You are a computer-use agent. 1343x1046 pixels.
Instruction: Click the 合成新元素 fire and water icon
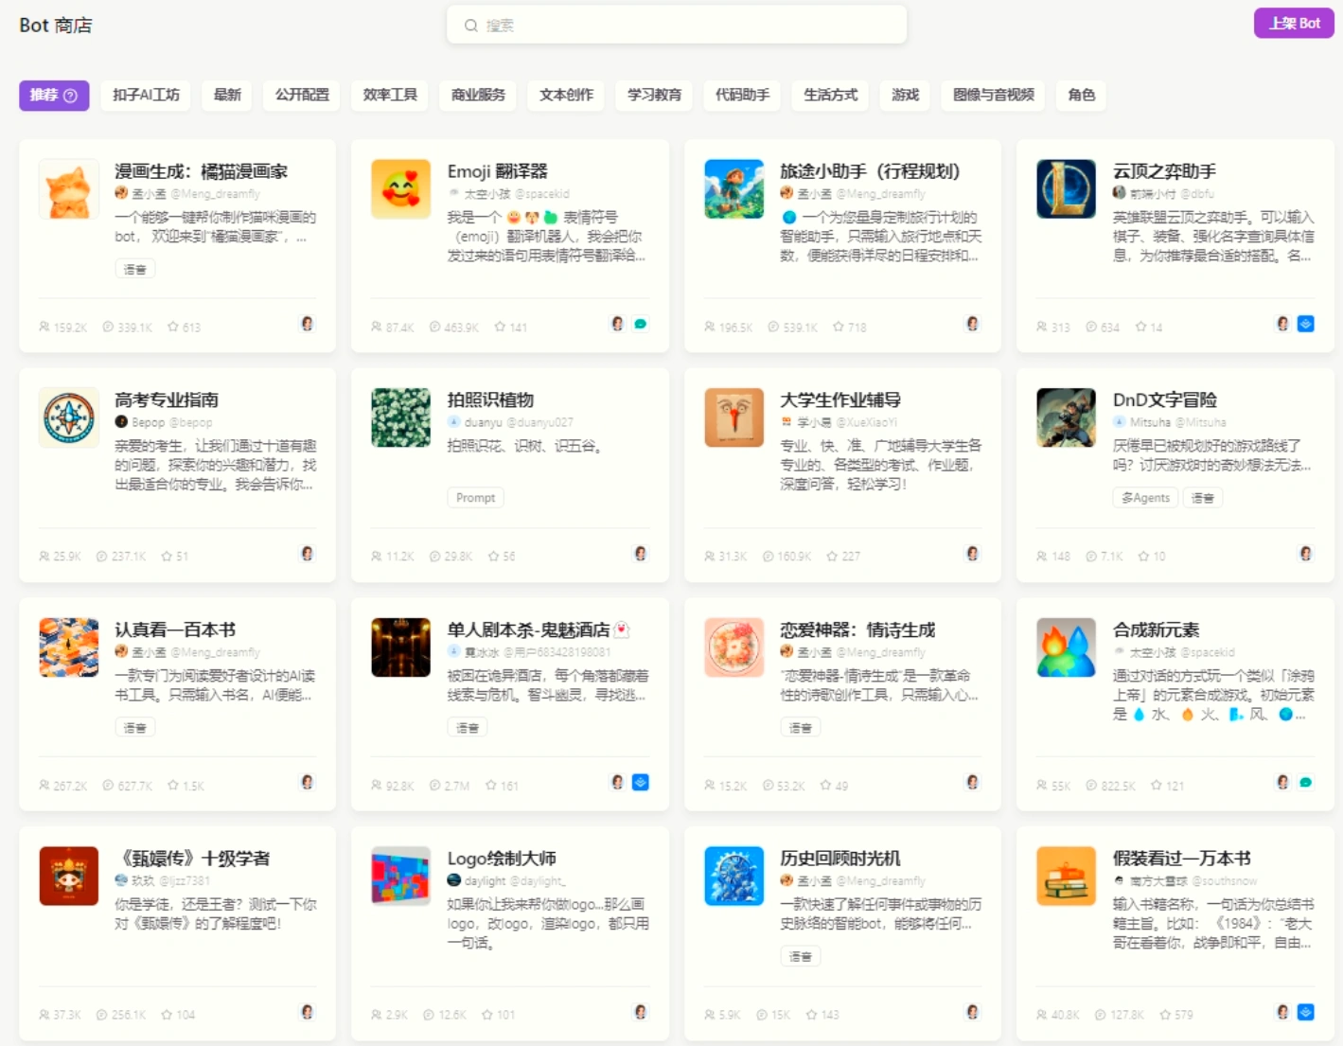click(x=1067, y=647)
